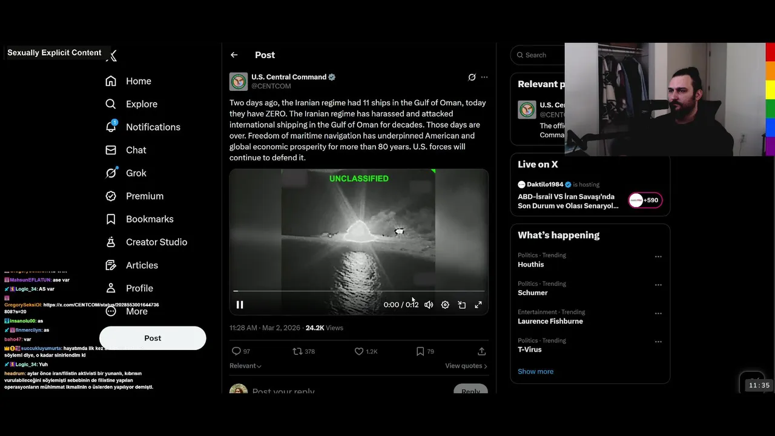Screen dimensions: 775x436
Task: Click the Chat envelope icon
Action: click(111, 150)
